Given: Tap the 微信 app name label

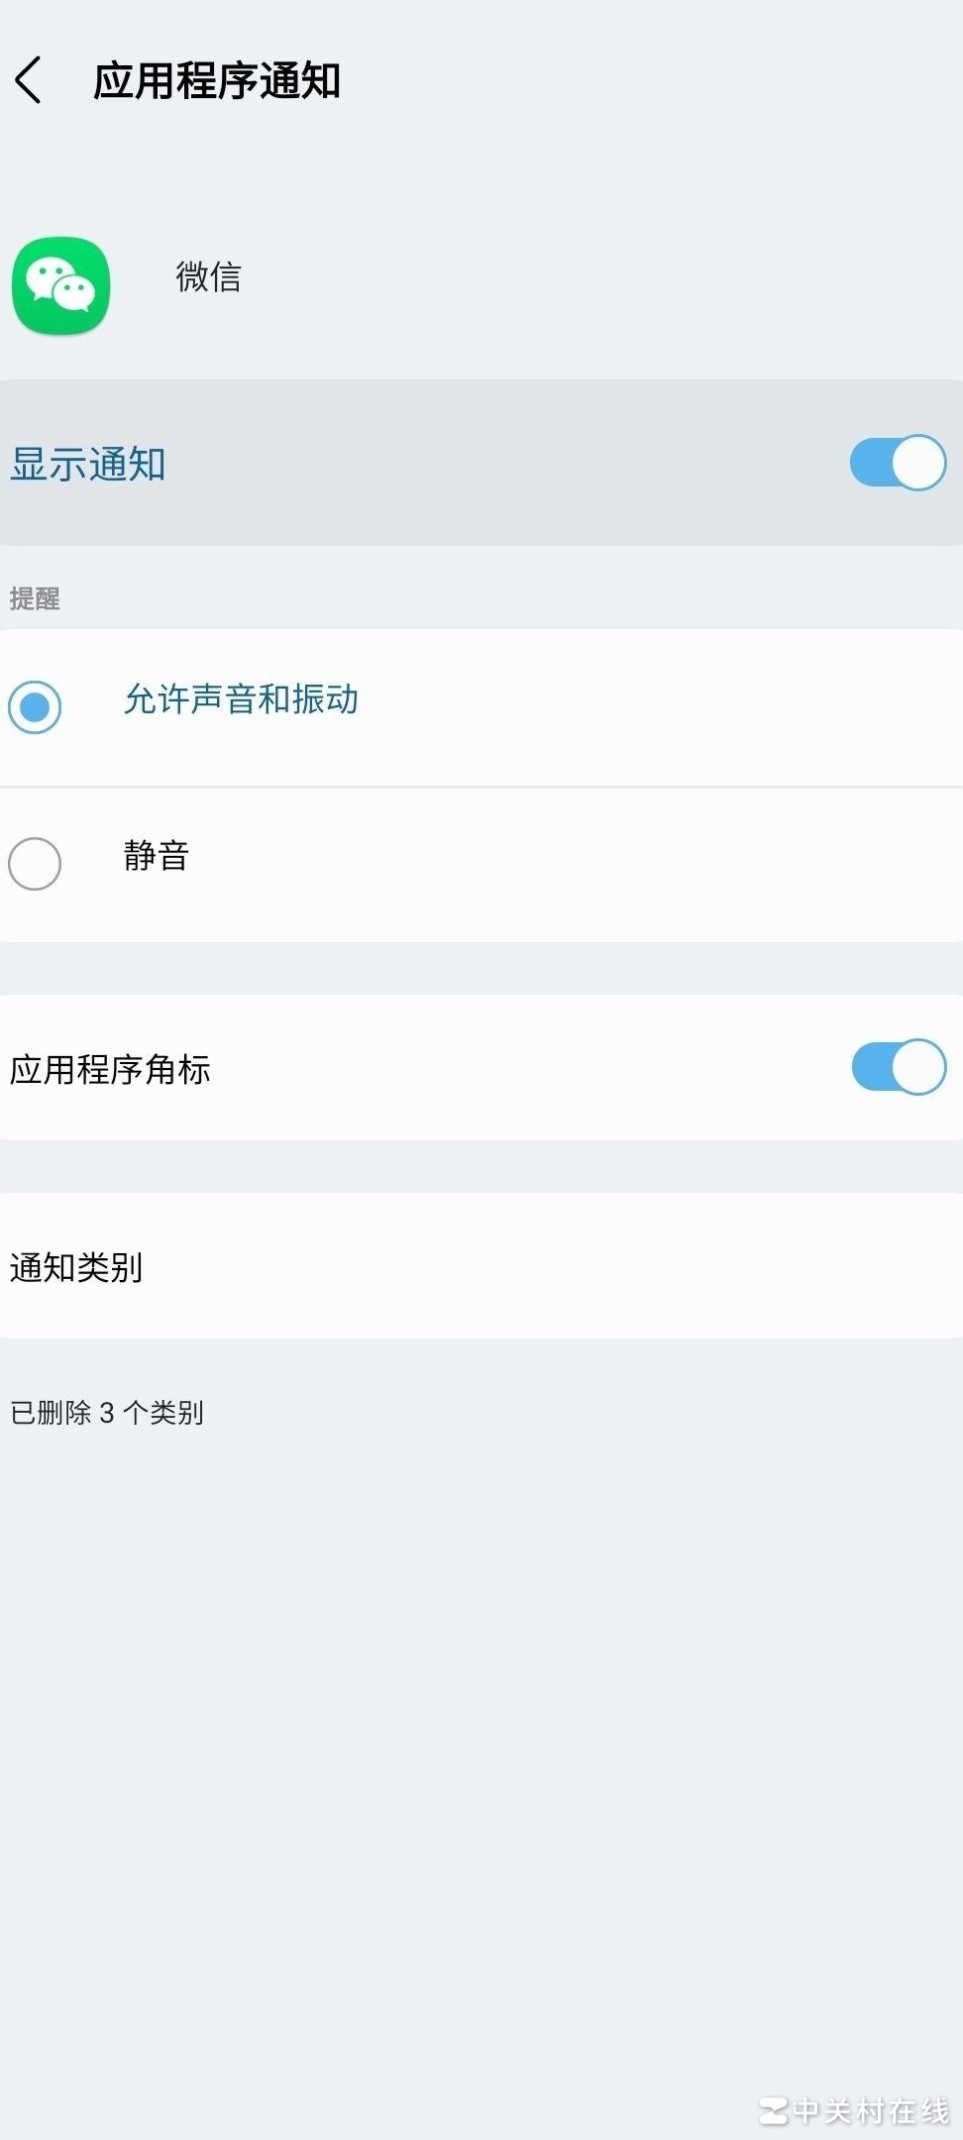Looking at the screenshot, I should coord(207,280).
